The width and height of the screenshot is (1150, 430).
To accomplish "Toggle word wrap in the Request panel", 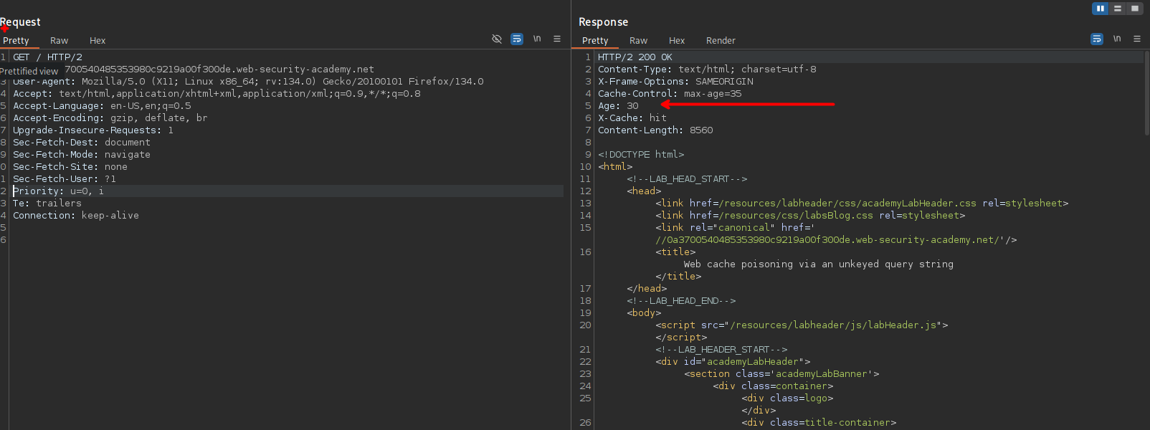I will point(517,39).
